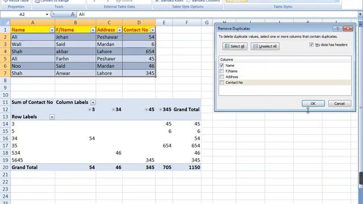363x204 pixels.
Task: Click the Contact No cell with 654
Action: [x=139, y=52]
